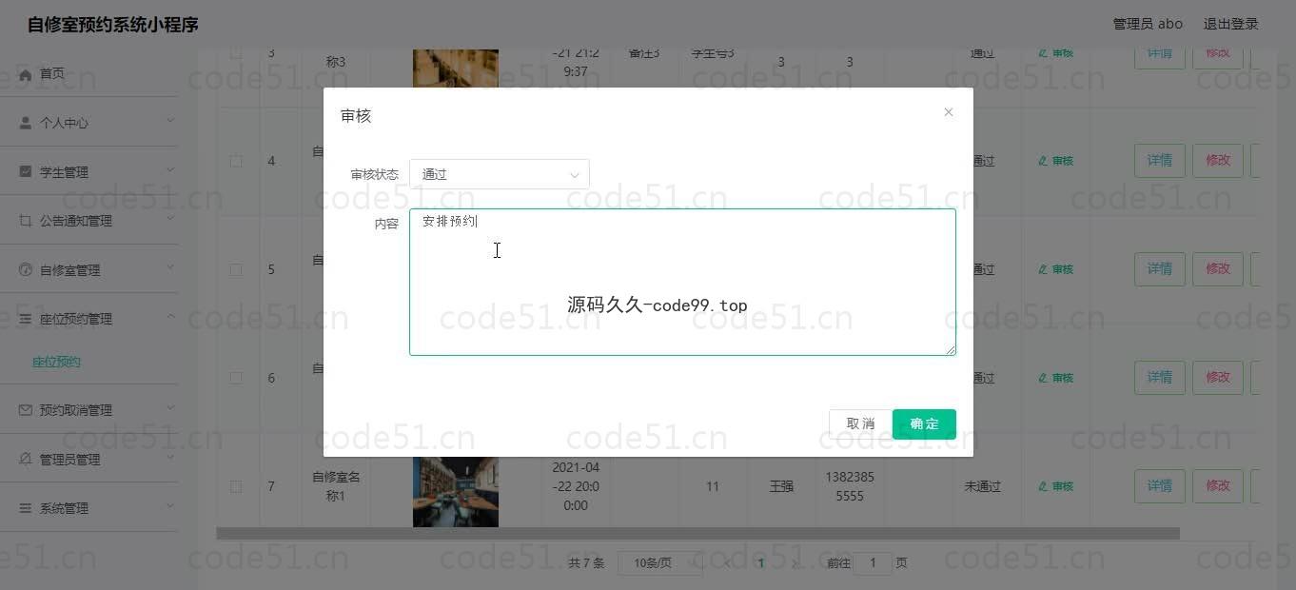Click the 自修室预约系统小程序 title
Viewport: 1296px width, 590px height.
tap(112, 25)
